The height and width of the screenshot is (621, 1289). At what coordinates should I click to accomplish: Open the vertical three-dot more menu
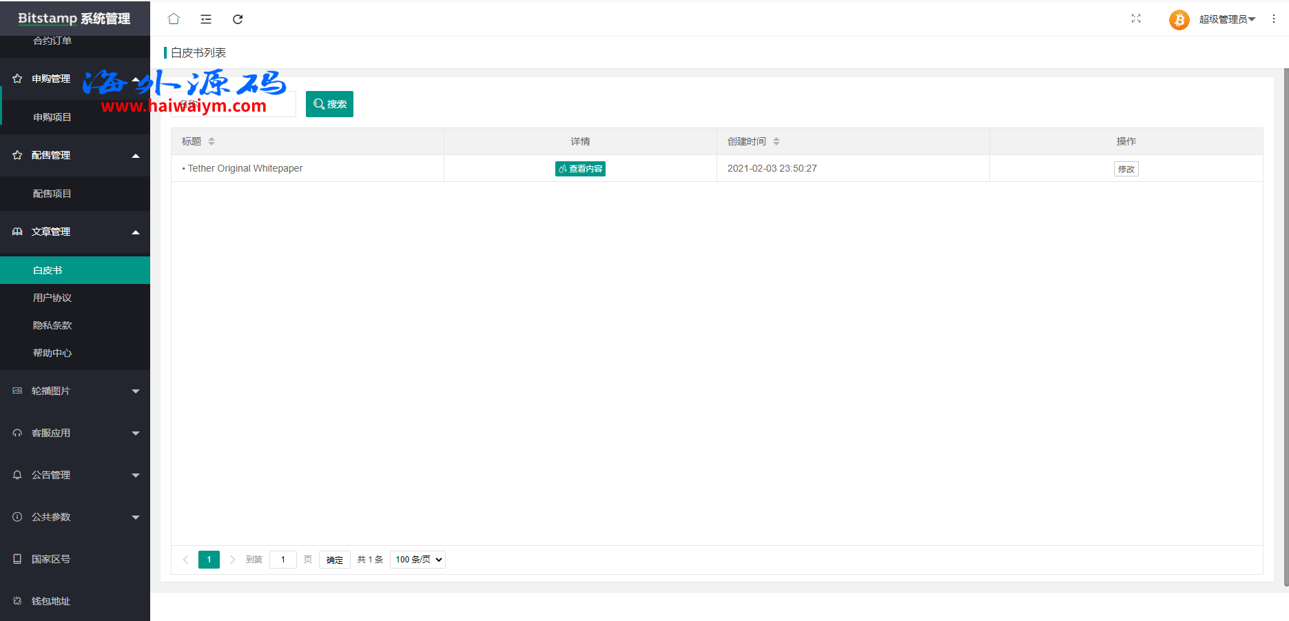coord(1274,19)
